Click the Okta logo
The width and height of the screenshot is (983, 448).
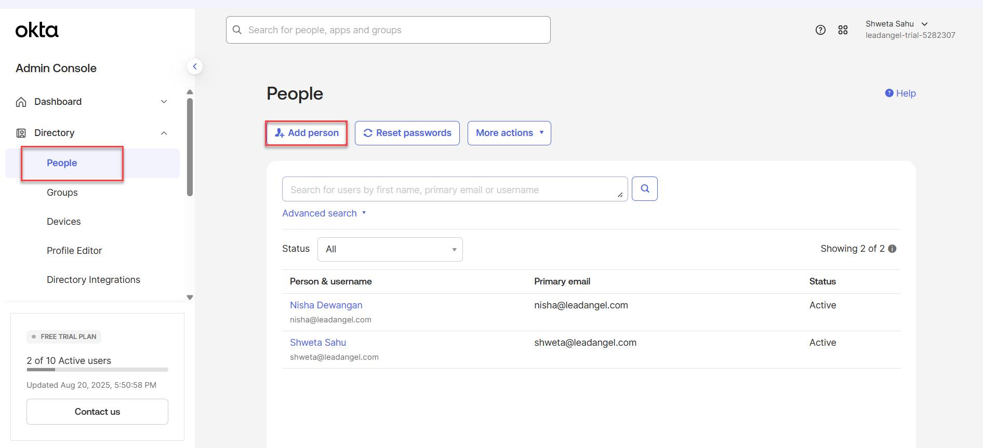(37, 30)
